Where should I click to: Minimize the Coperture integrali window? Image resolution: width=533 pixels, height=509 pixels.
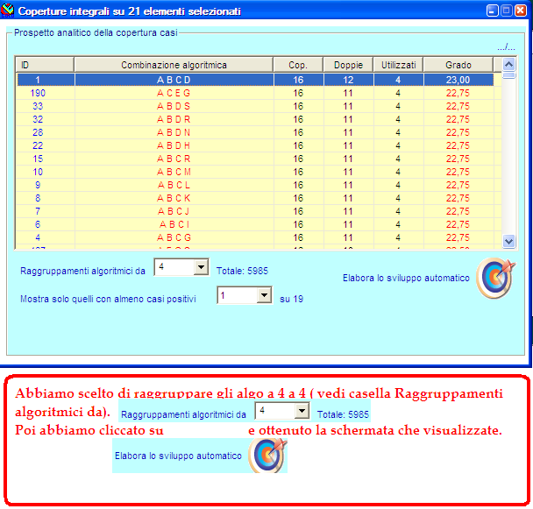tap(492, 11)
